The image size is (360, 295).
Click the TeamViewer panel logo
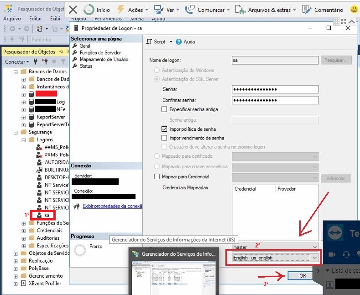pos(335,233)
